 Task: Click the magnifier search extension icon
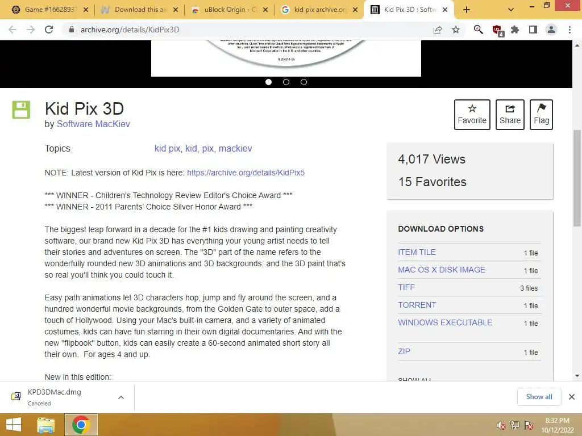pyautogui.click(x=478, y=30)
